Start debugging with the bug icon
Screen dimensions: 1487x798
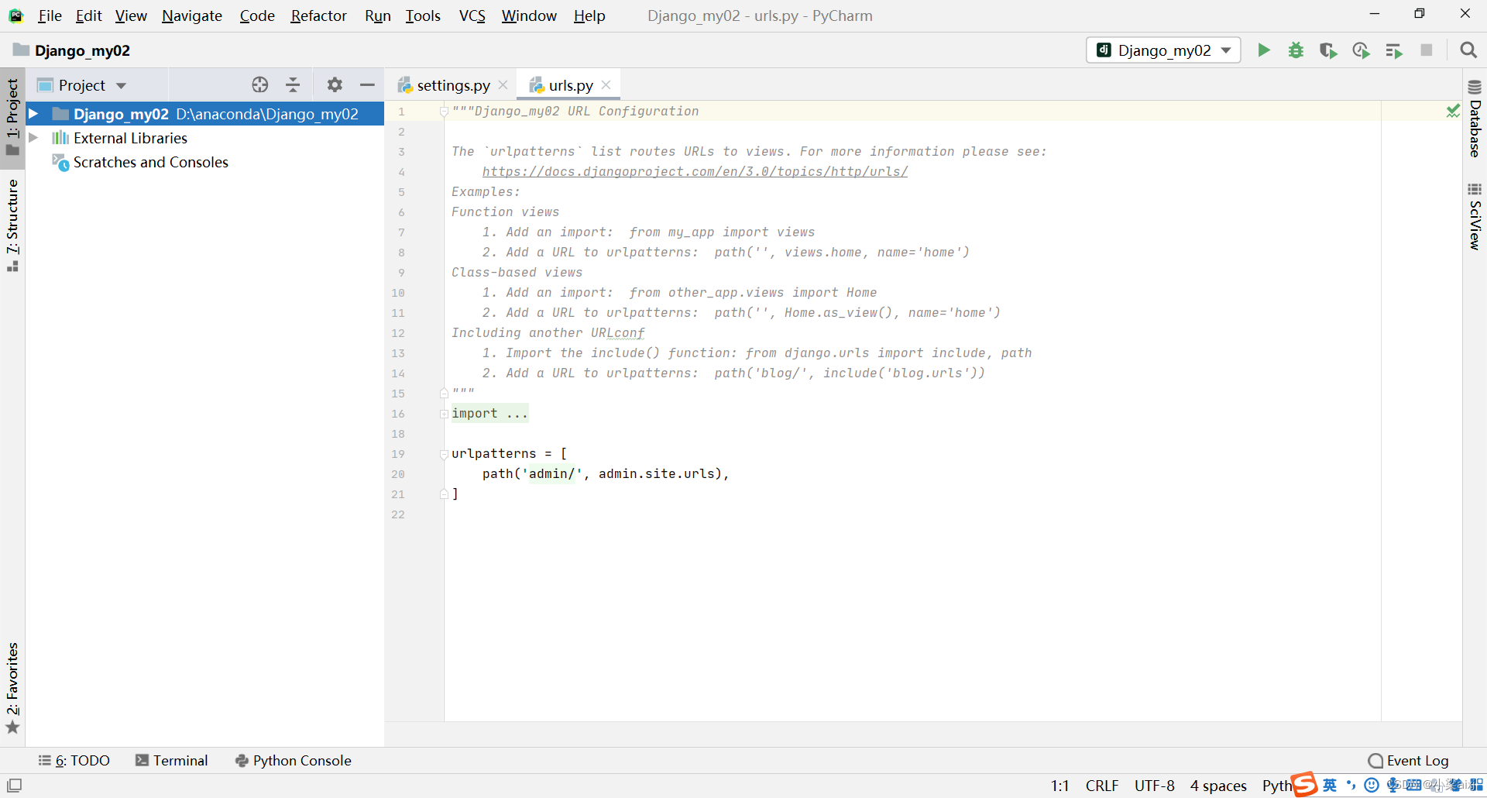(1296, 50)
